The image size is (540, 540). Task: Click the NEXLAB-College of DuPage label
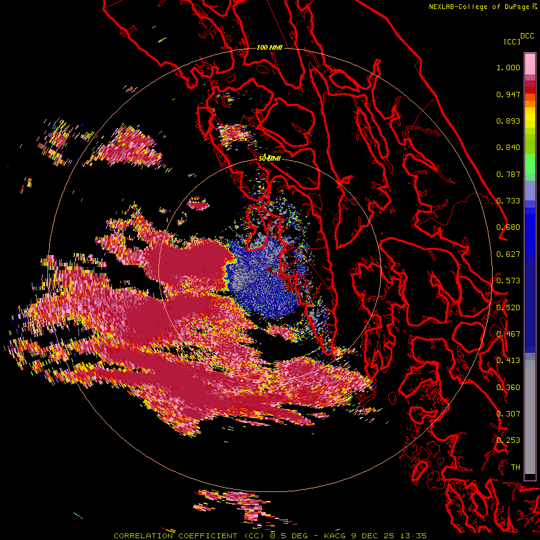pos(479,7)
